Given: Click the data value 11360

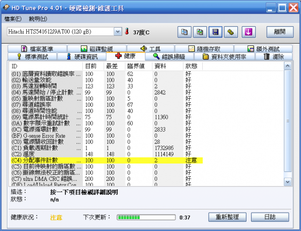Looking at the screenshot, I should 161,117.
